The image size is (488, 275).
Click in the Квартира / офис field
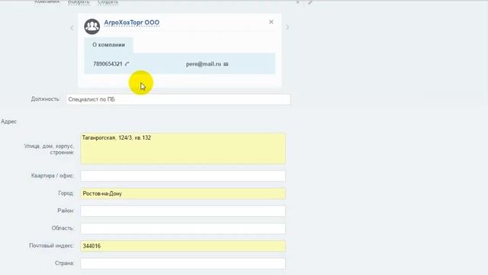pos(183,176)
